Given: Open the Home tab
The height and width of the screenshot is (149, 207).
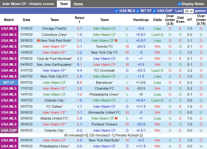Looking at the screenshot, I should [78, 4].
